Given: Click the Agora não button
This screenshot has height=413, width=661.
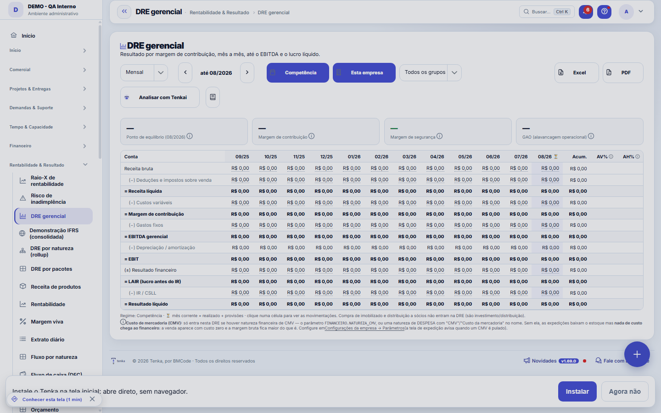Looking at the screenshot, I should pos(625,391).
